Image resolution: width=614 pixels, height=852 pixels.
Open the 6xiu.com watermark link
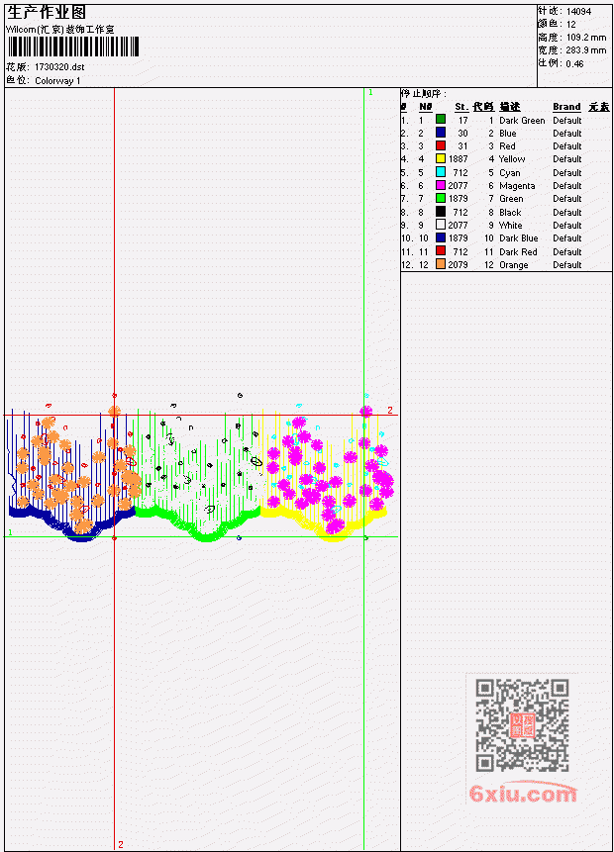[523, 794]
